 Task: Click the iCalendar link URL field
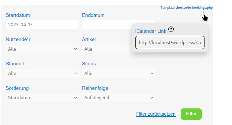tap(170, 42)
